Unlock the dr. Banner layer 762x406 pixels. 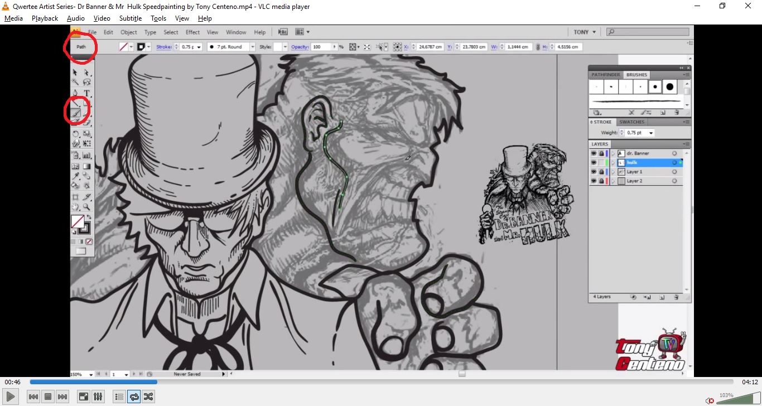click(601, 153)
